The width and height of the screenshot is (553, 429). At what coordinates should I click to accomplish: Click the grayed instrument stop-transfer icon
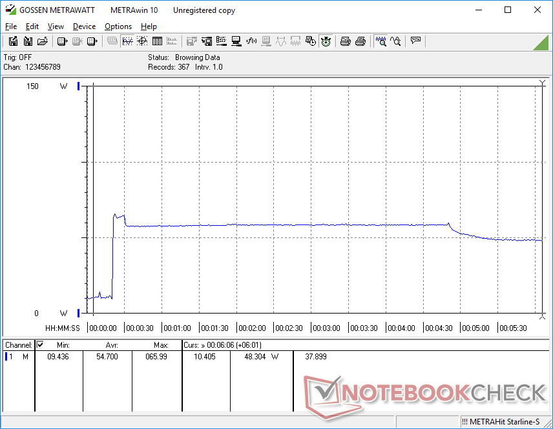click(78, 41)
